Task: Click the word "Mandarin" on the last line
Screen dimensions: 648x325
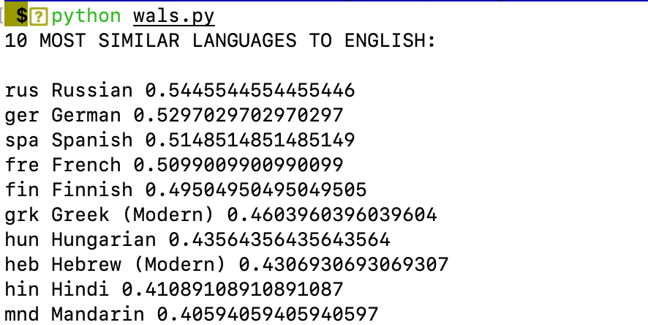Action: click(98, 314)
